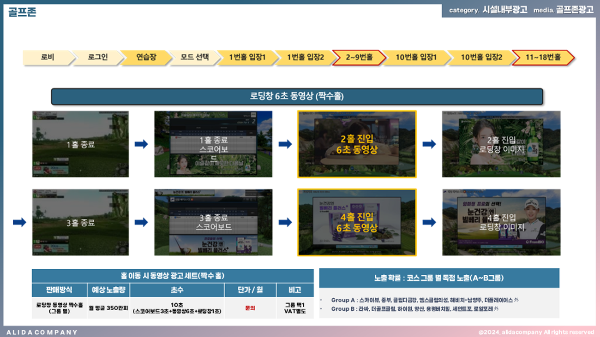Image resolution: width=600 pixels, height=337 pixels.
Task: Click the arrow before the 3홀 종료 스코어보드 thumbnail
Action: [141, 222]
